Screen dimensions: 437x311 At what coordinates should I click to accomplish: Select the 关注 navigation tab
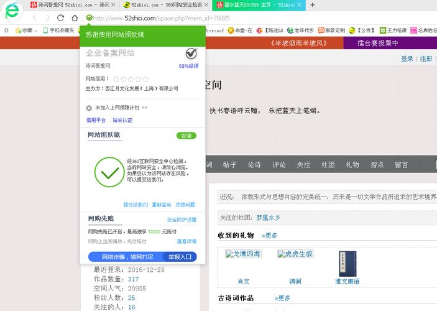(303, 165)
